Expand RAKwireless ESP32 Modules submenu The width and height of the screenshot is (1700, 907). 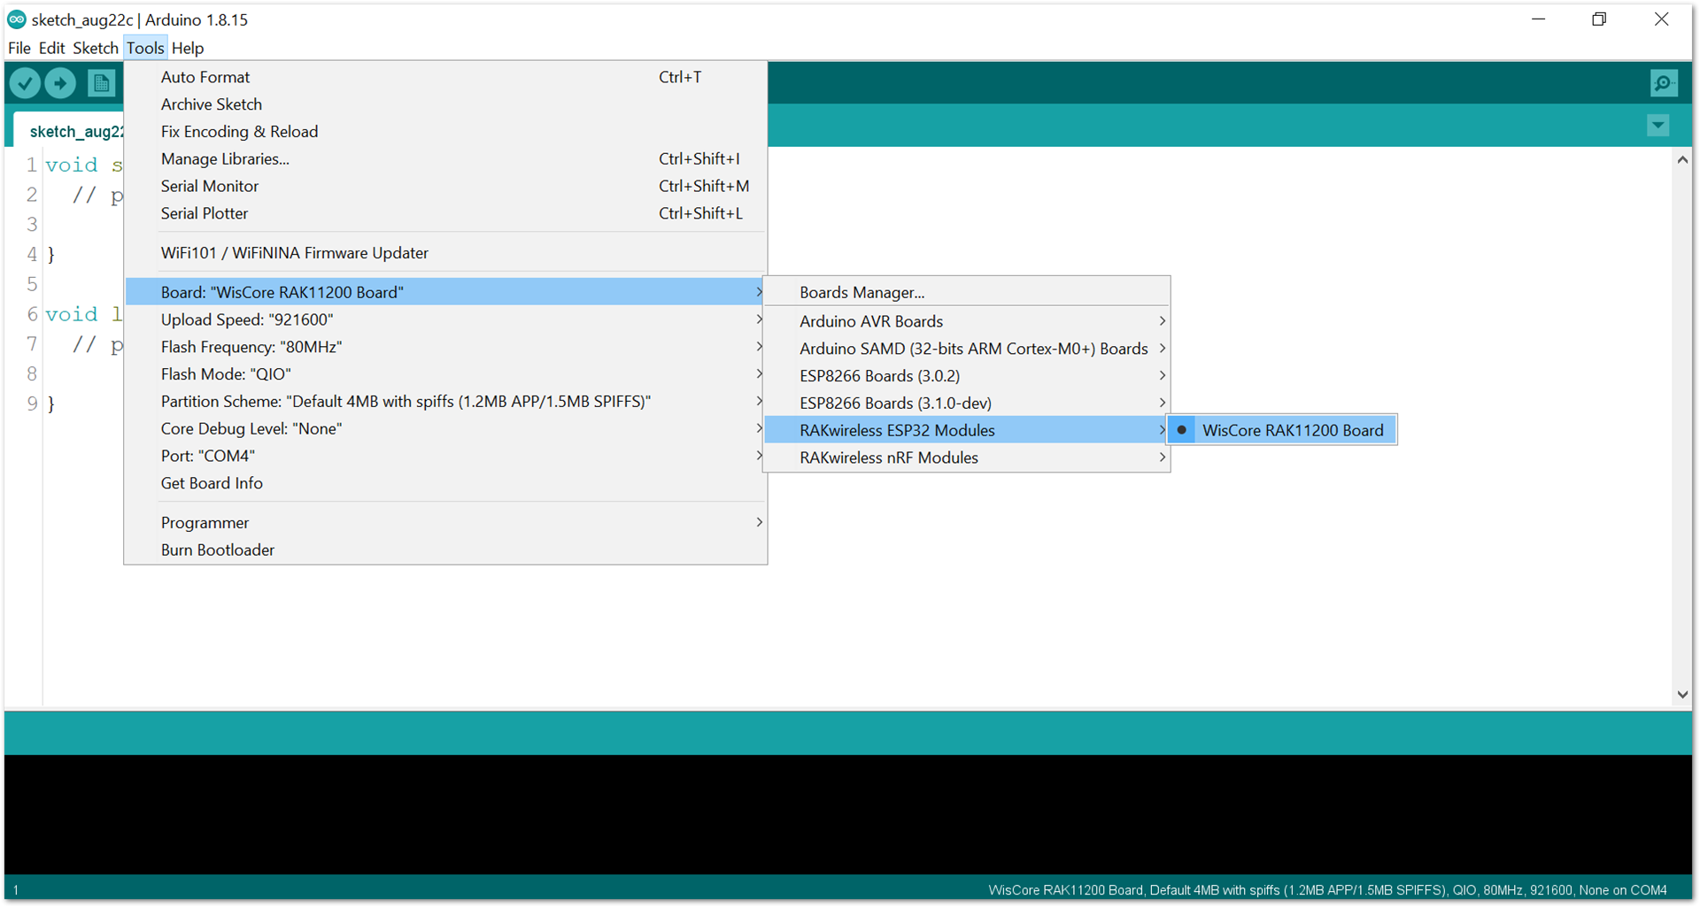[967, 430]
